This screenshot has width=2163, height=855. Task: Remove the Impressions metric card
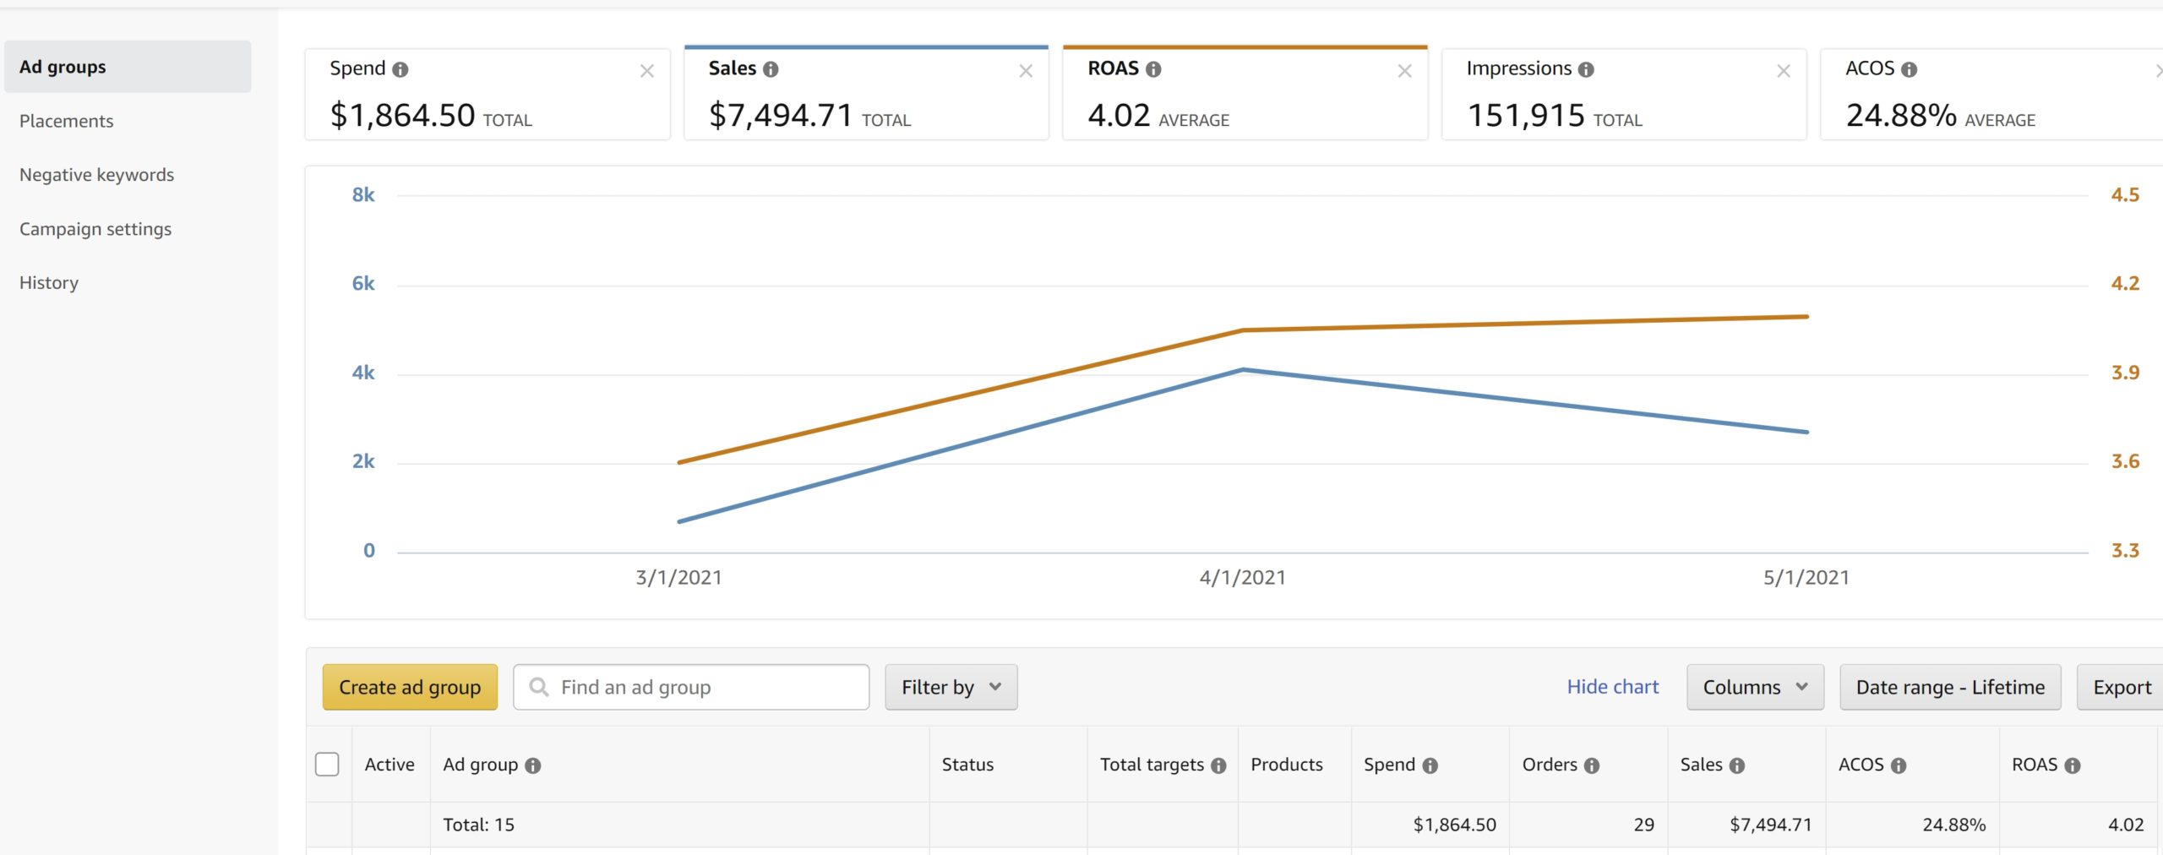point(1784,72)
